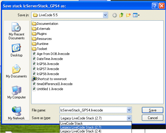Image resolution: width=166 pixels, height=133 pixels.
Task: Select the lcGPS7.livecode file icon
Action: [x=34, y=69]
